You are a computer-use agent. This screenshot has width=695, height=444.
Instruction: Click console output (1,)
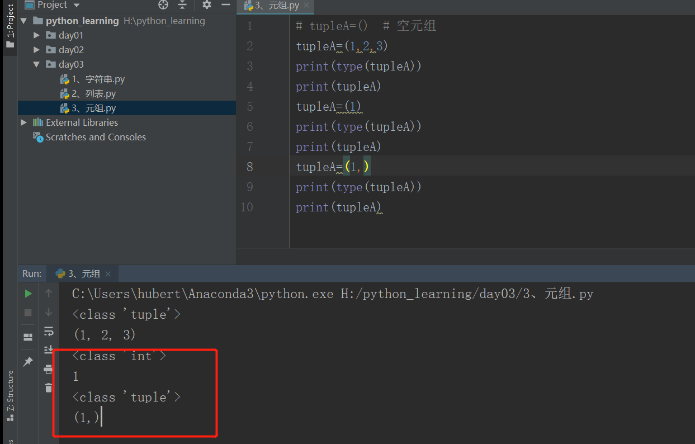click(86, 417)
